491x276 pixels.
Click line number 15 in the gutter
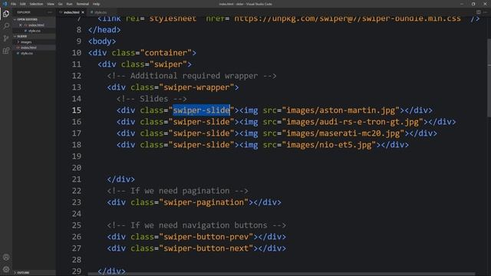click(77, 110)
